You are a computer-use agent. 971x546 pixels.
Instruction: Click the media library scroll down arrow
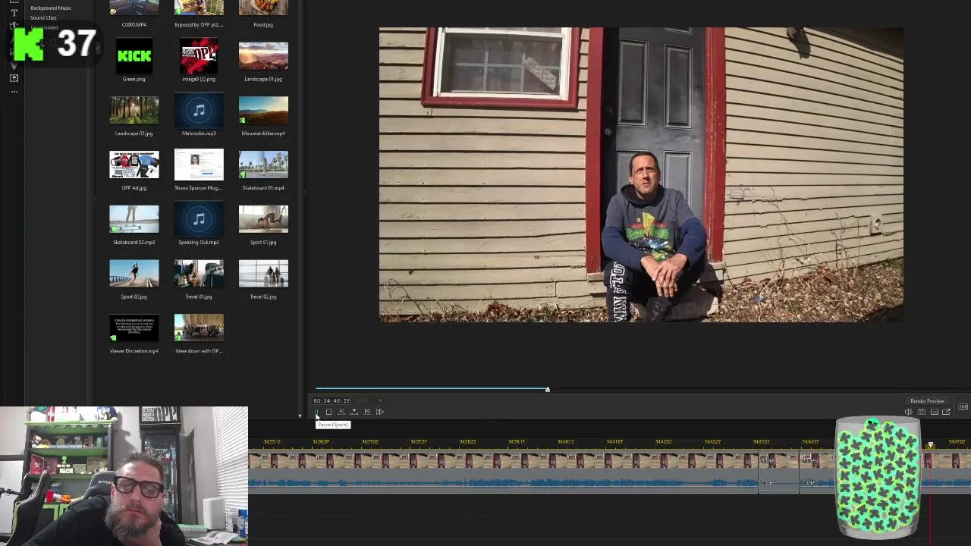click(300, 416)
